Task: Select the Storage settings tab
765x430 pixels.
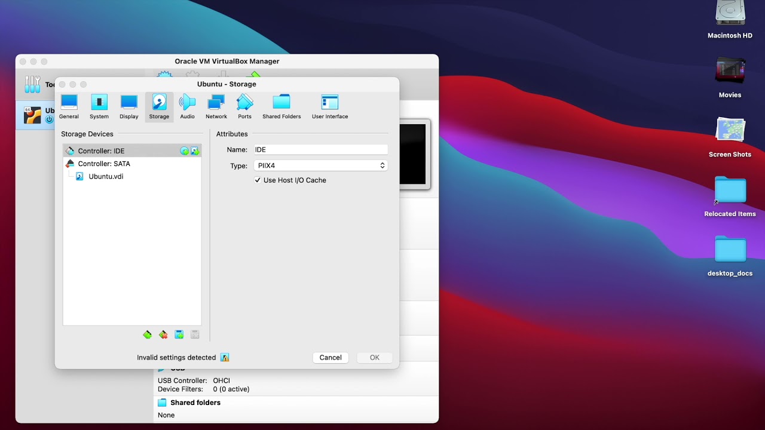Action: pos(159,107)
